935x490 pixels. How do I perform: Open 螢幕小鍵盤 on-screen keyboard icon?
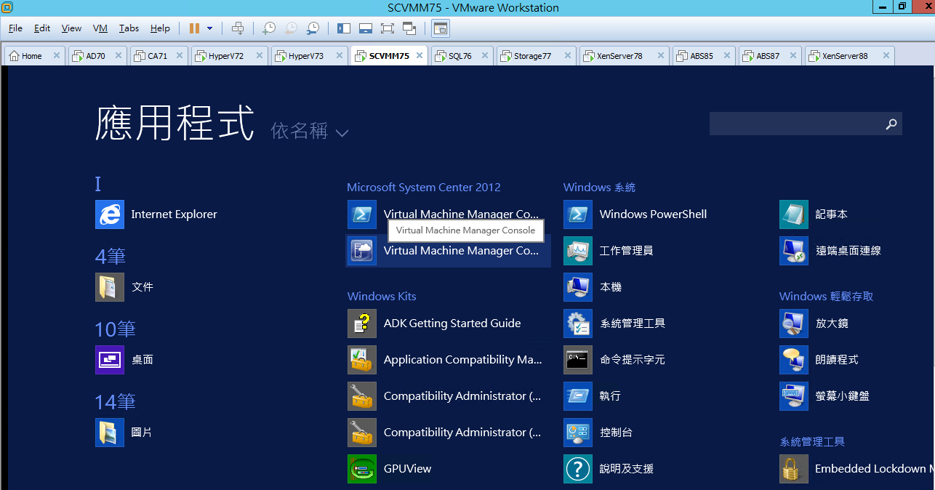(x=794, y=396)
